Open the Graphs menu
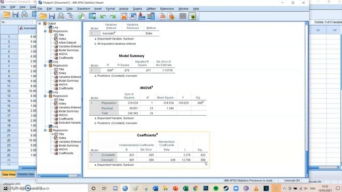Image resolution: width=342 pixels, height=192 pixels. tap(137, 9)
